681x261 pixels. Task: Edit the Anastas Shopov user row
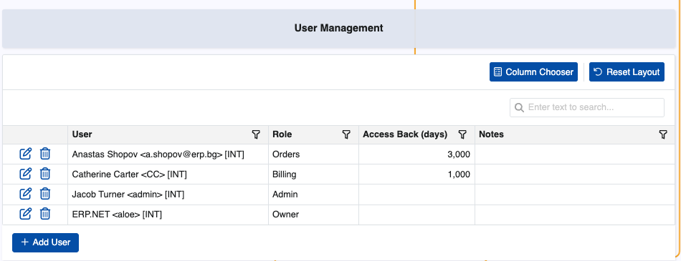(26, 154)
